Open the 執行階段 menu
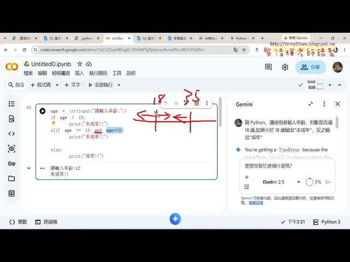The height and width of the screenshot is (262, 350). pos(98,73)
